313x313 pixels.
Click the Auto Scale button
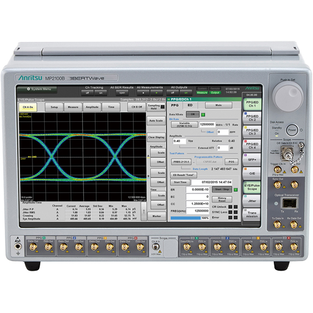tap(156, 121)
